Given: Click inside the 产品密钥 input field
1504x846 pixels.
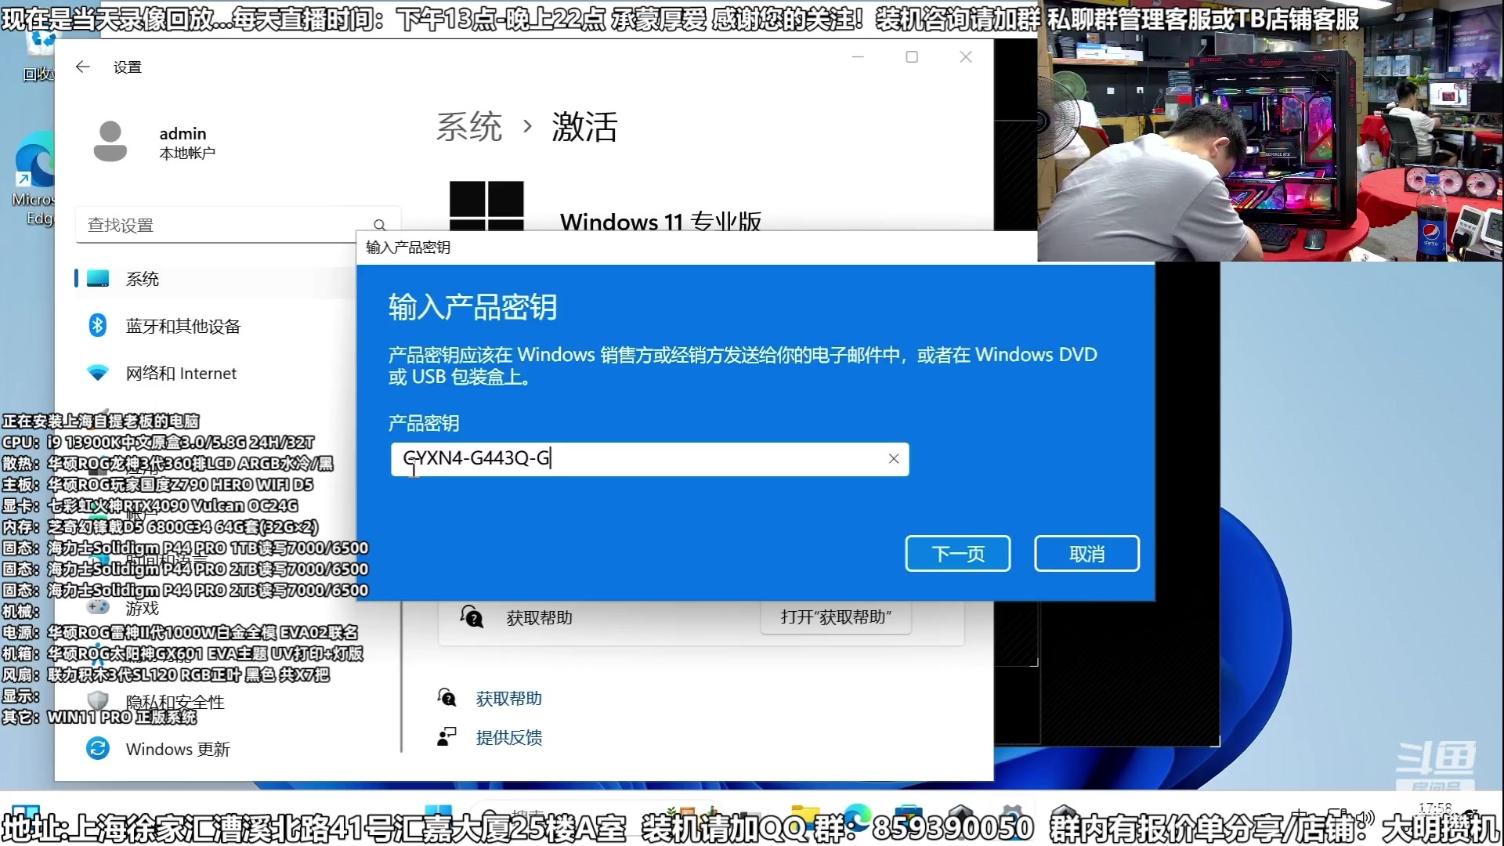Looking at the screenshot, I should pos(650,459).
